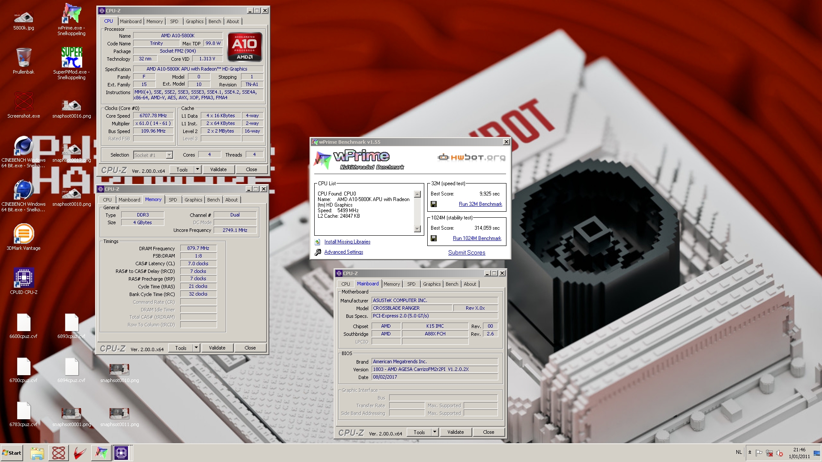This screenshot has height=462, width=822.
Task: Click the DRAM Frequency value 879.7 MHz
Action: 198,248
